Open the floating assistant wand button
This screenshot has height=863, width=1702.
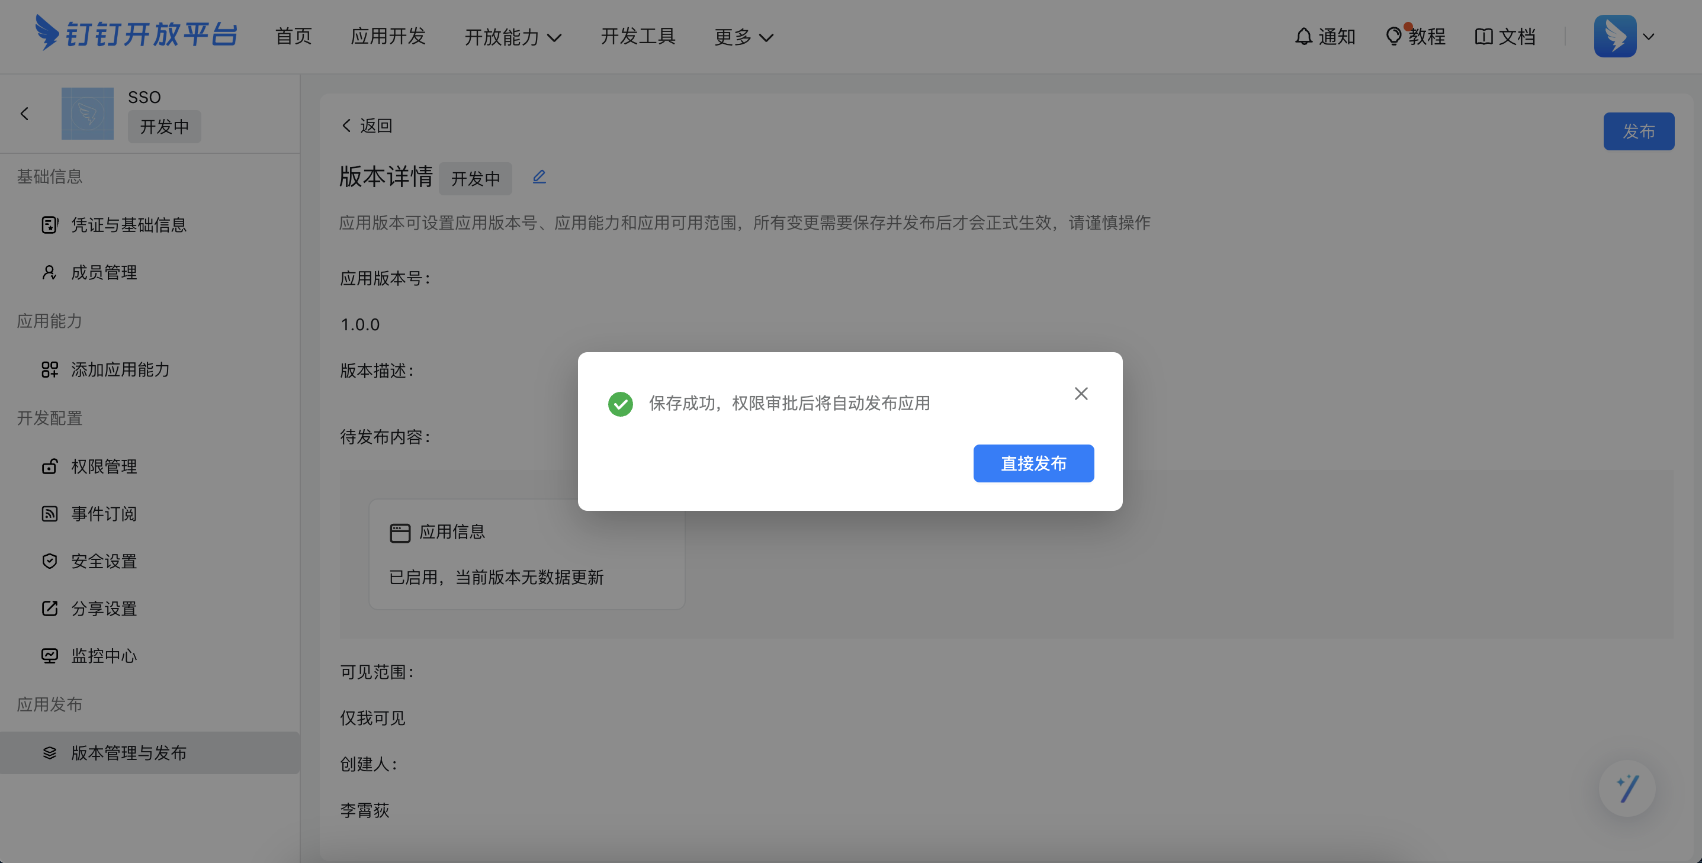tap(1627, 788)
